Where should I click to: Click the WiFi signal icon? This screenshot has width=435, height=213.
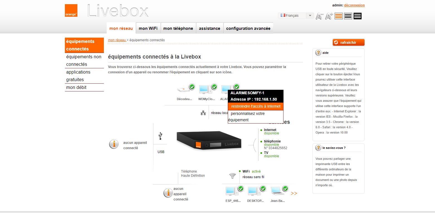[x=233, y=176]
